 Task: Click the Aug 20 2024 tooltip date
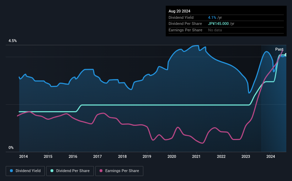179,11
